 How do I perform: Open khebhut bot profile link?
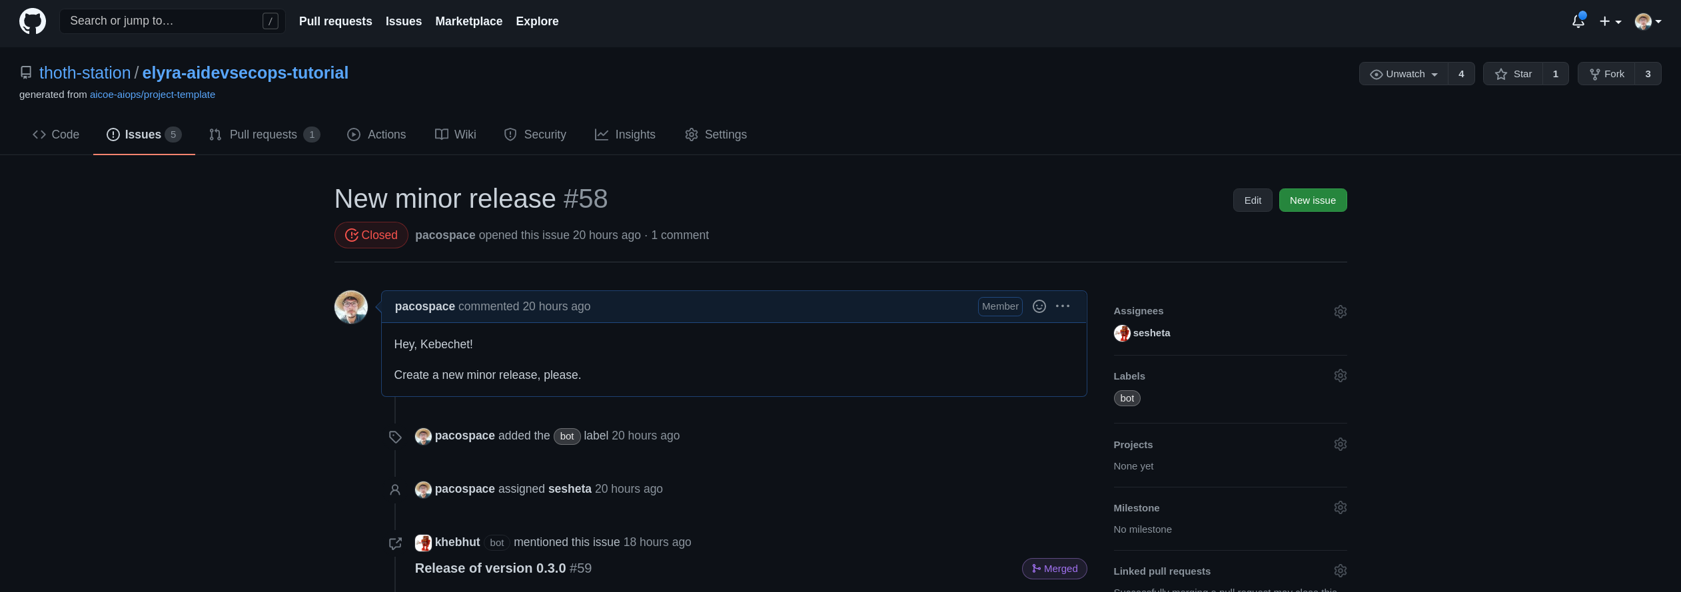click(457, 542)
